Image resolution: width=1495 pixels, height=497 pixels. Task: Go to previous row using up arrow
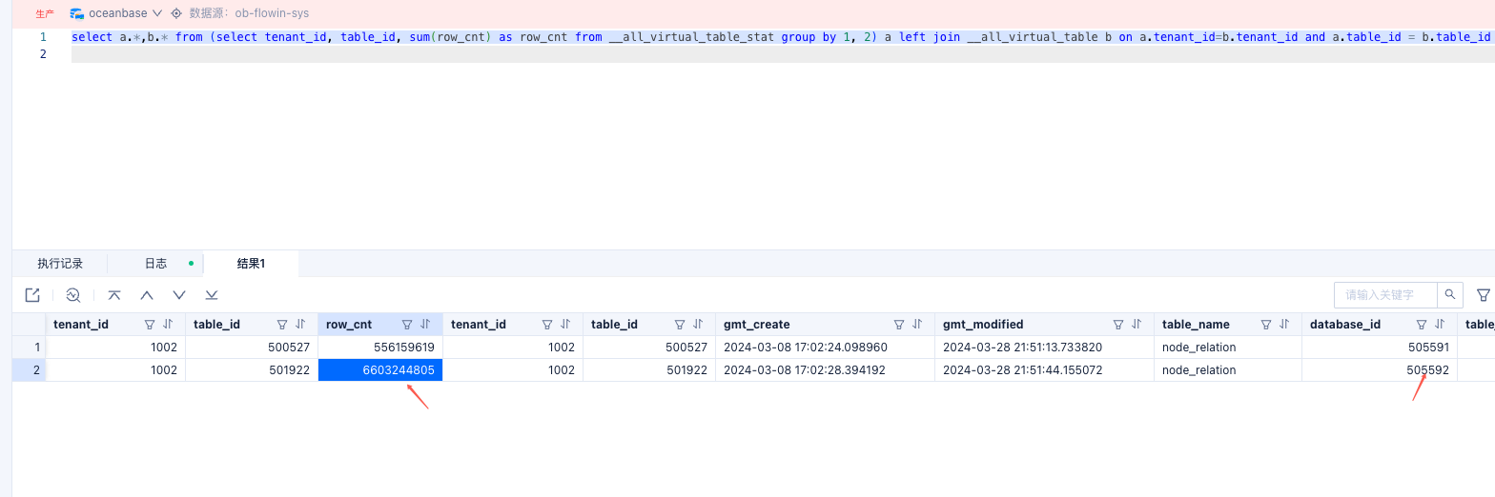click(x=147, y=295)
